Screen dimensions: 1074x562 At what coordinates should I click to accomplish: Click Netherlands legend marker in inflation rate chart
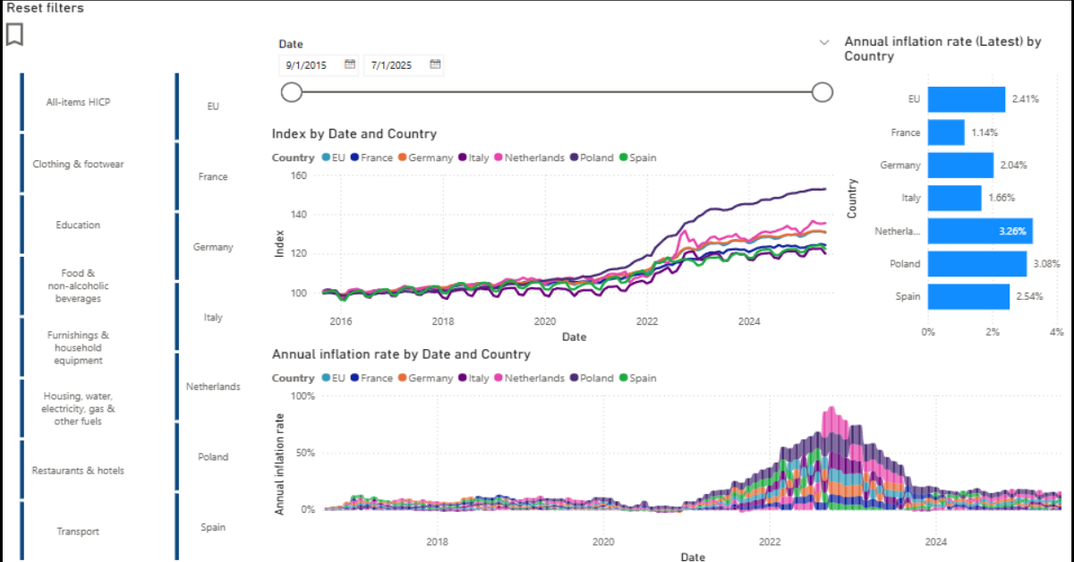pyautogui.click(x=499, y=378)
